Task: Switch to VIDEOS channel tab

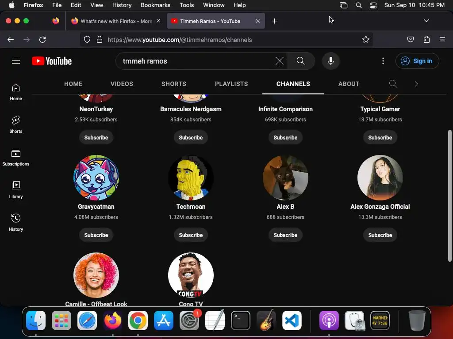Action: [122, 84]
